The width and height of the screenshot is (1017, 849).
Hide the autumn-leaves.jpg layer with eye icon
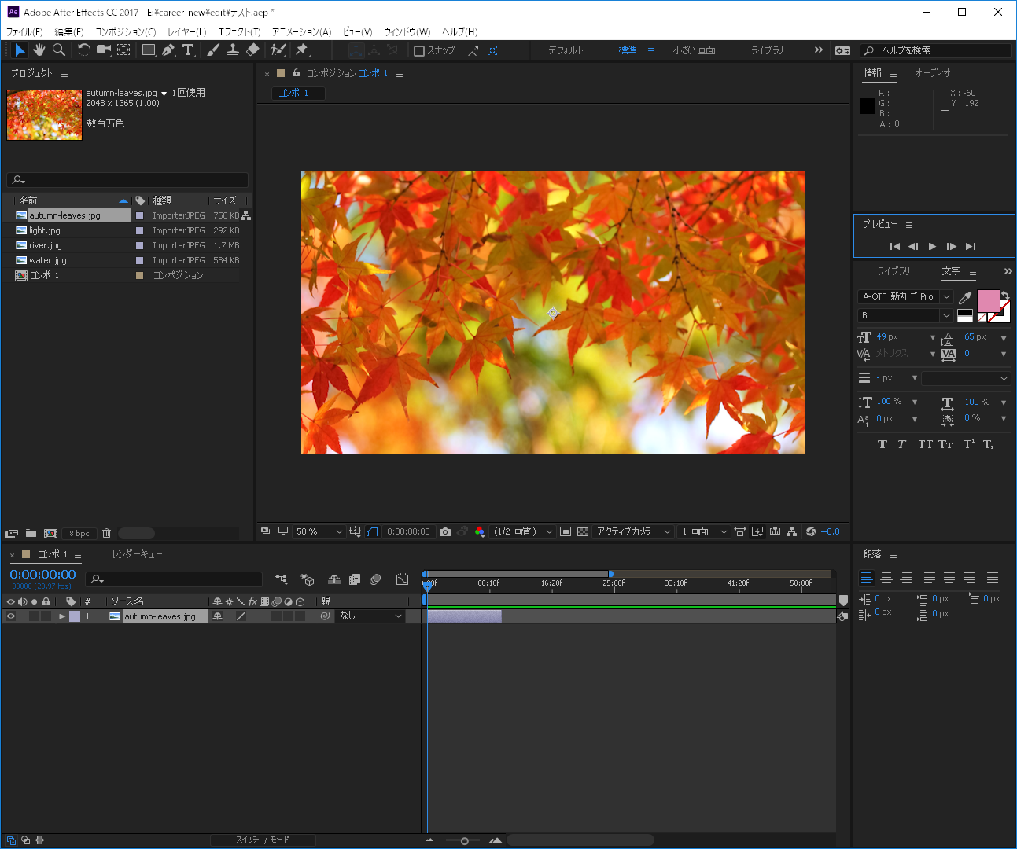click(x=11, y=616)
